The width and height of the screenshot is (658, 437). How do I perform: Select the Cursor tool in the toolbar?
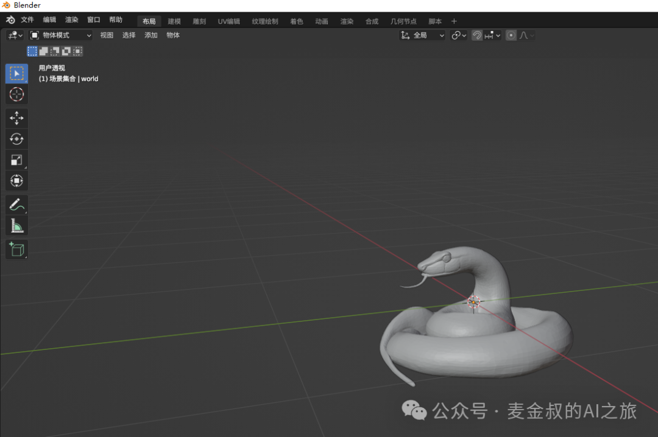(16, 94)
